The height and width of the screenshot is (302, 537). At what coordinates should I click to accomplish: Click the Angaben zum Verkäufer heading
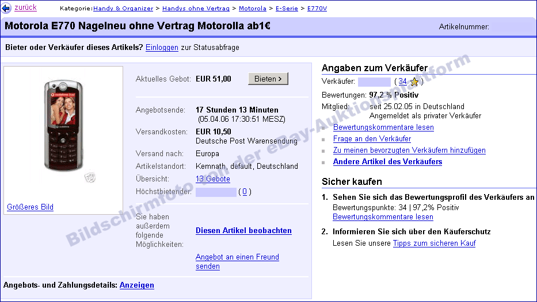[x=375, y=68]
